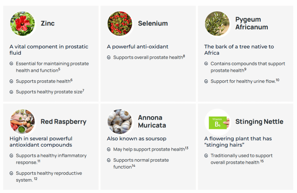Click the red hibiscus image beside Zinc
This screenshot has width=297, height=193.
click(x=22, y=23)
